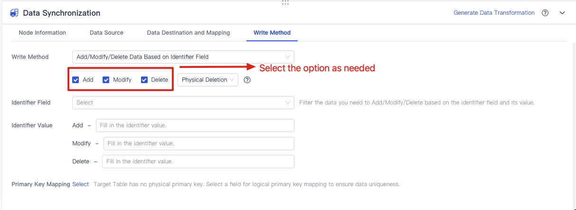Grab the drag handle dots at top center
Screen dimensions: 576x210
pos(285,2)
